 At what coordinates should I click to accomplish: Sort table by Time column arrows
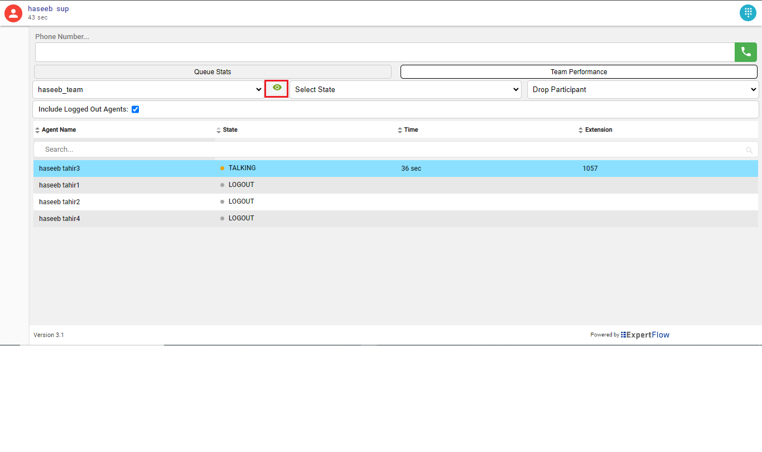point(400,130)
